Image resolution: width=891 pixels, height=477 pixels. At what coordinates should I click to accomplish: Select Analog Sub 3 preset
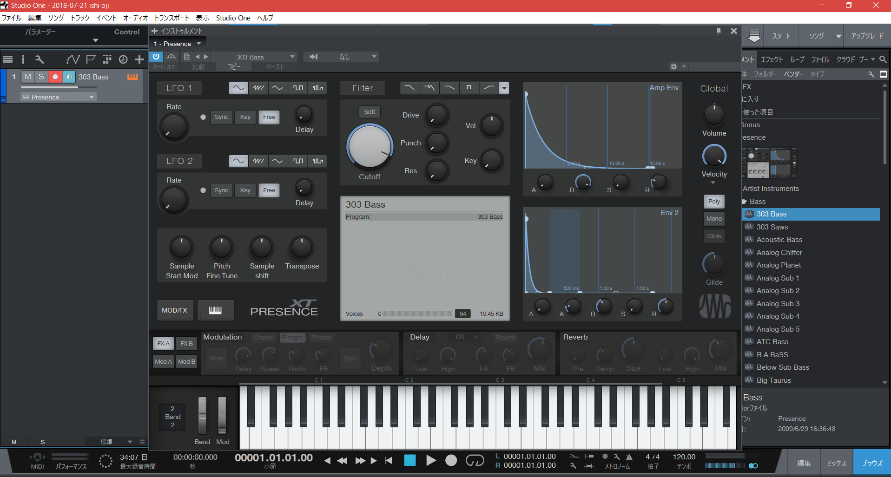click(778, 304)
